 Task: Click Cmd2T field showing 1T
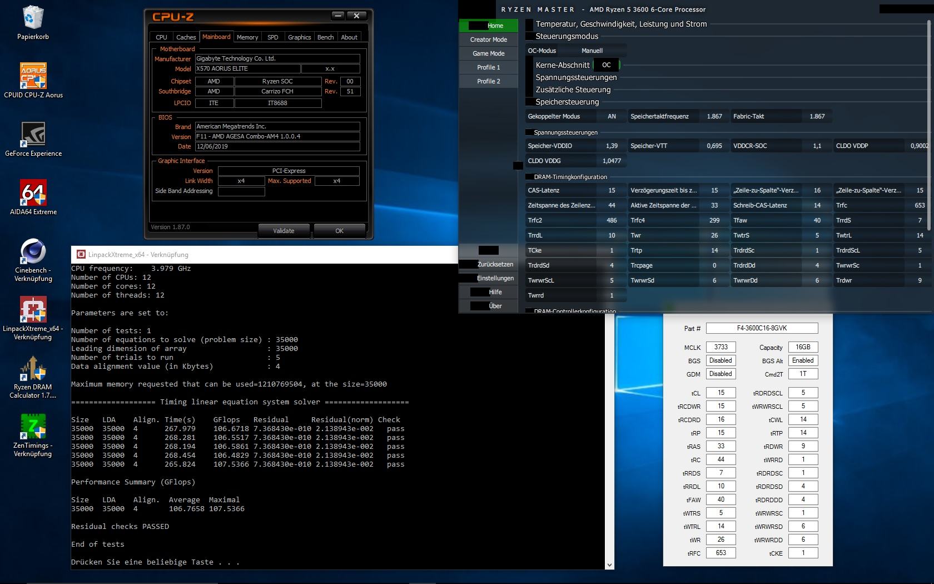coord(803,374)
